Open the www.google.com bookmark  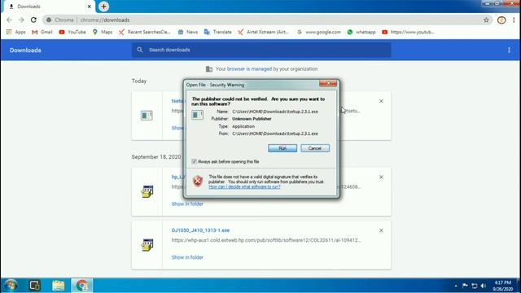(319, 32)
